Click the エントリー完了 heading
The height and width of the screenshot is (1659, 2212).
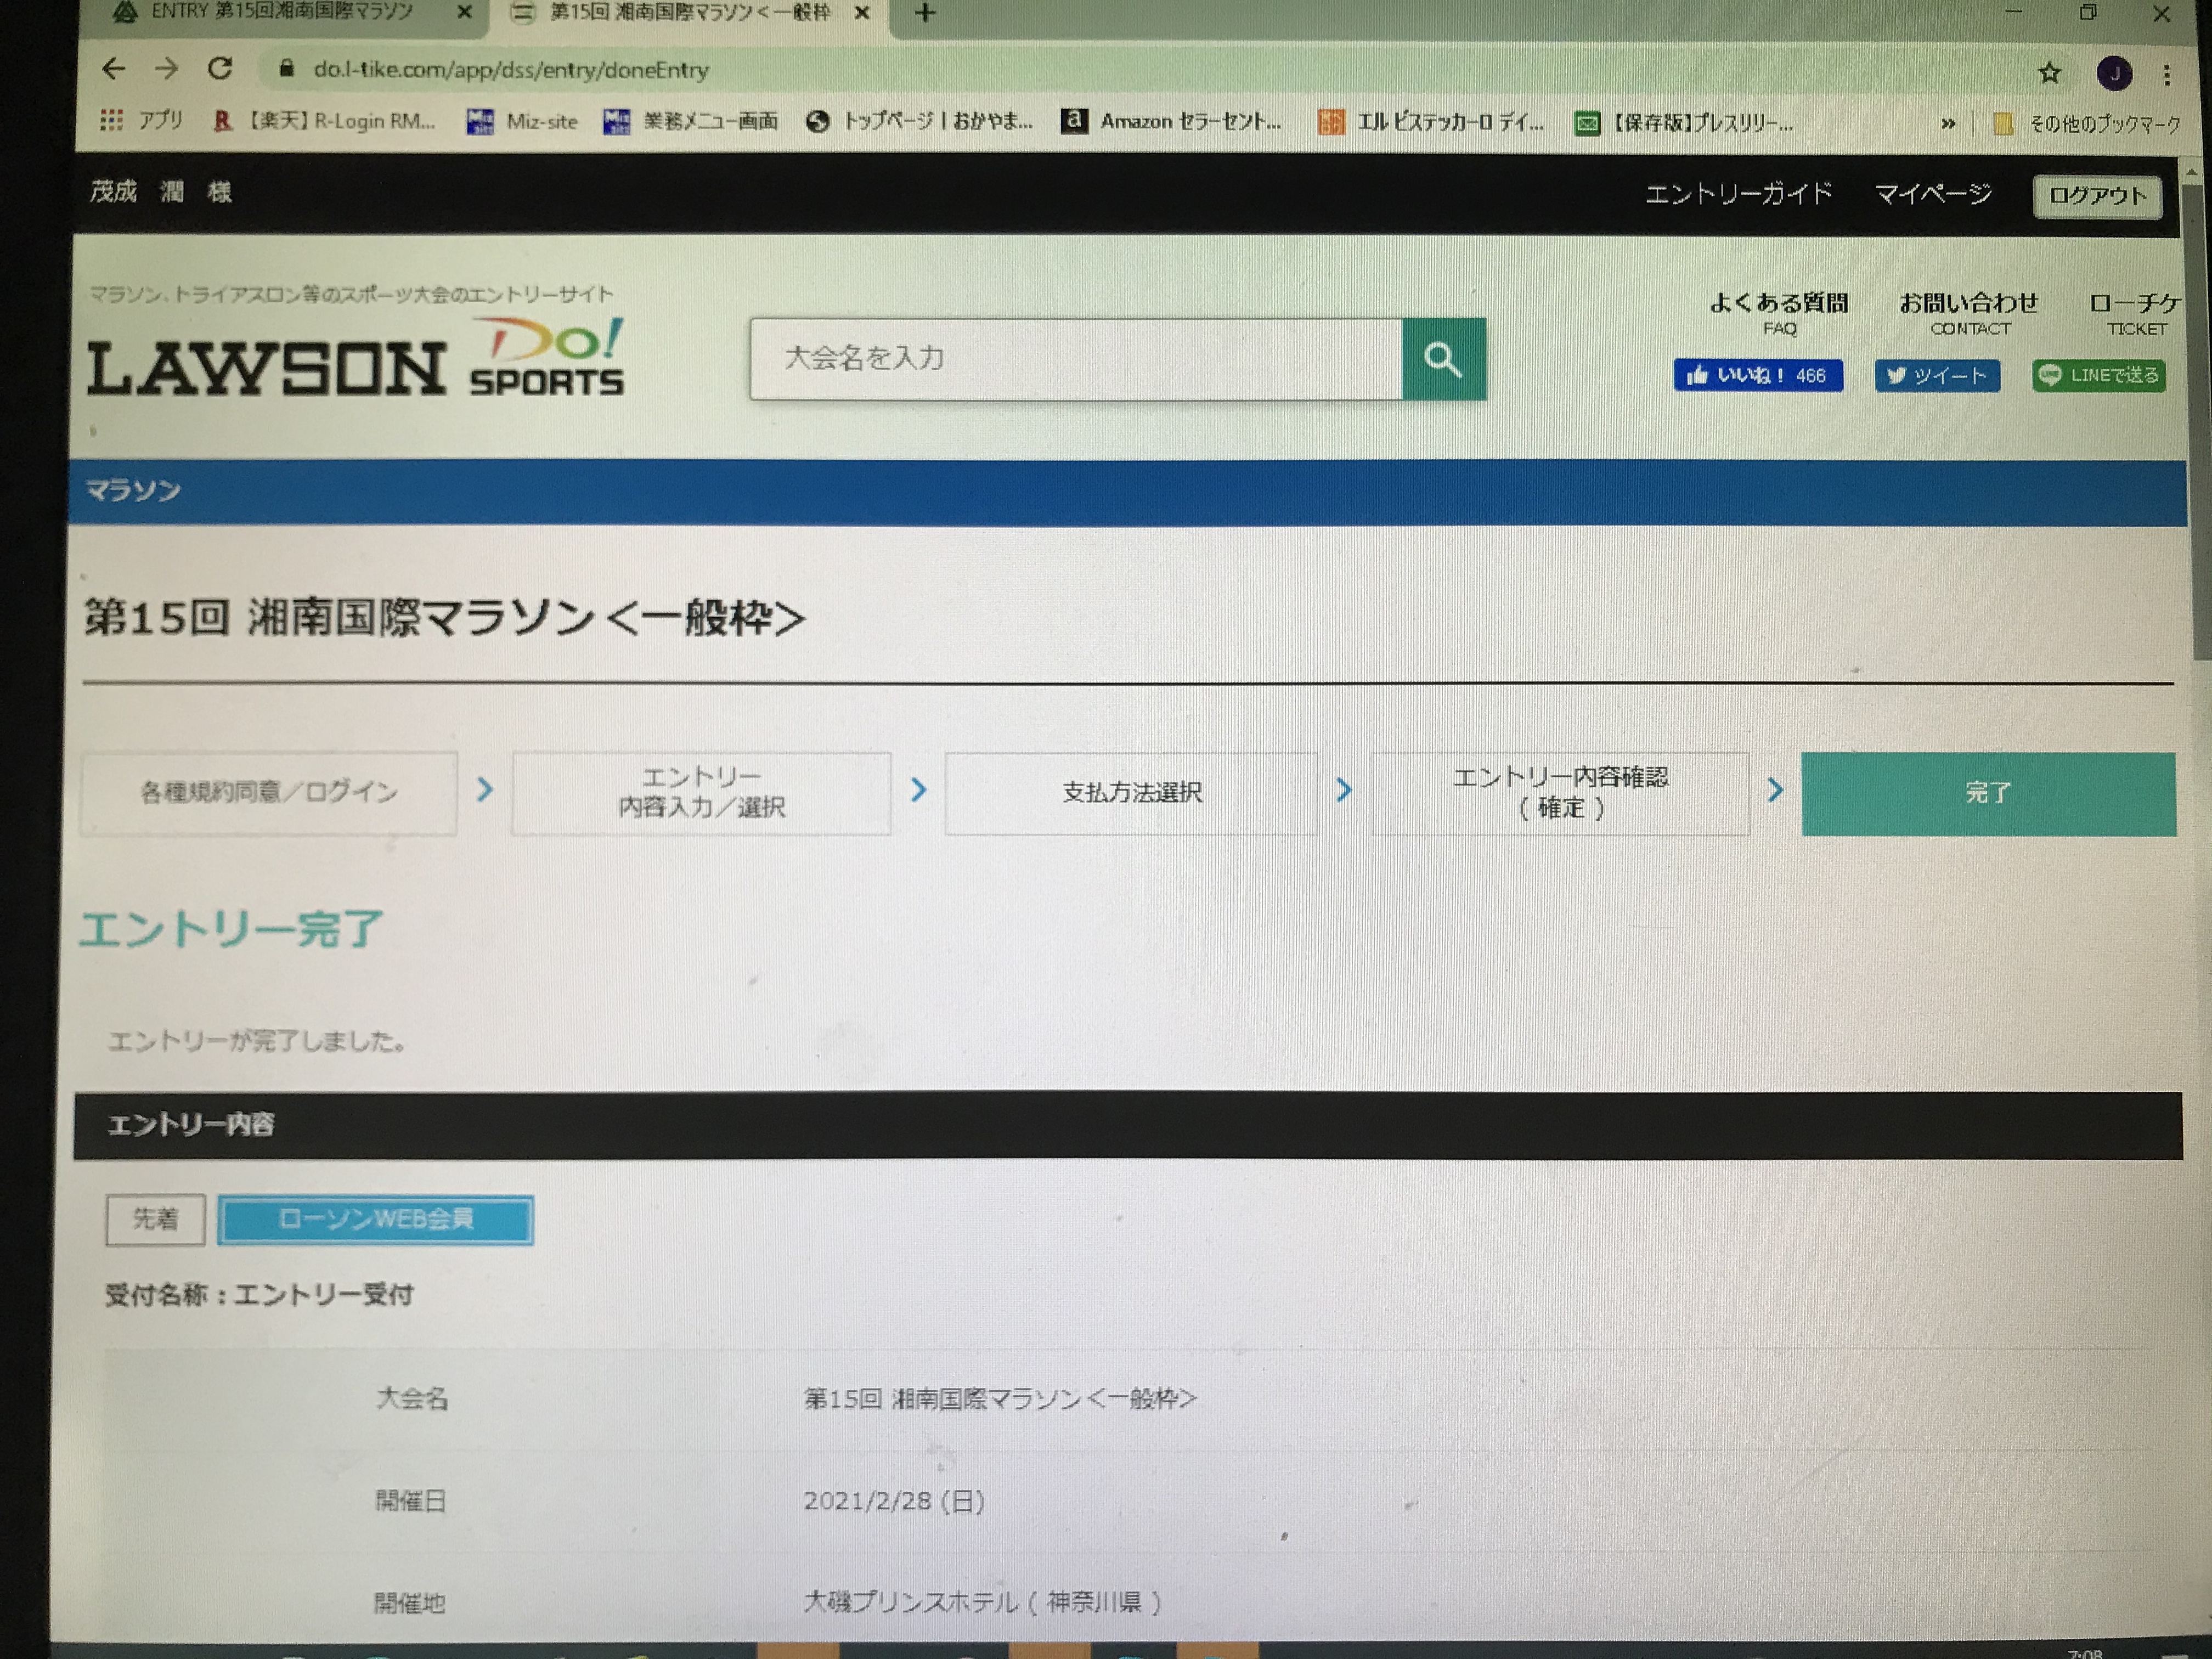(231, 929)
